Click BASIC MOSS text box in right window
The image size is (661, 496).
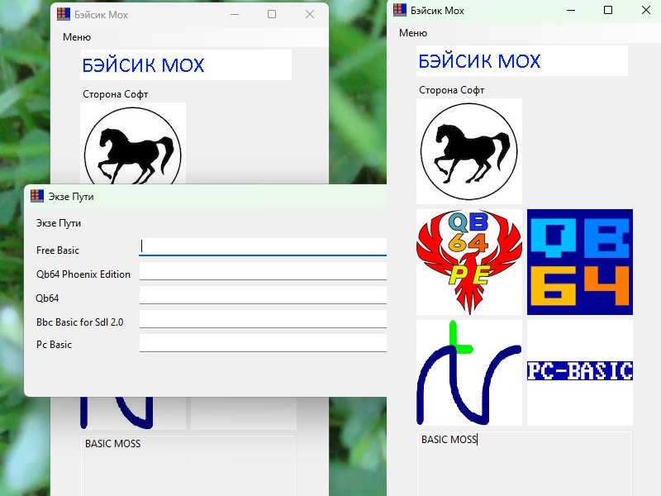point(525,464)
